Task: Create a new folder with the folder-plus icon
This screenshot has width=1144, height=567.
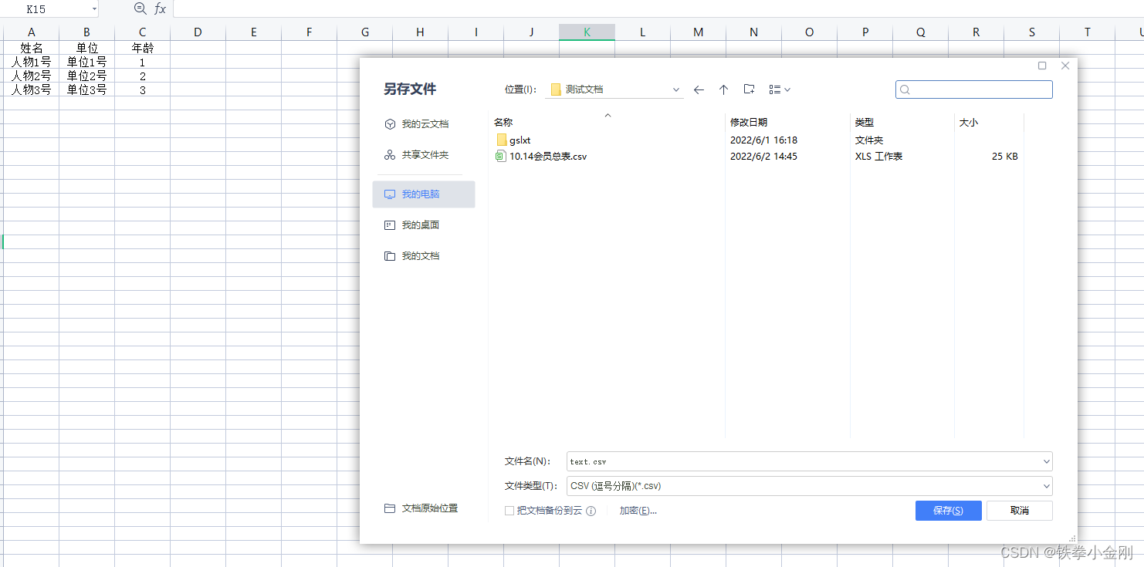Action: coord(748,89)
